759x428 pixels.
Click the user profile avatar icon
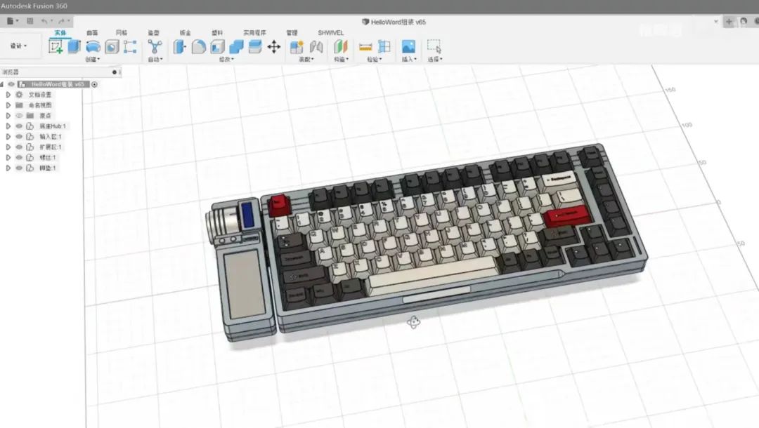(x=744, y=21)
